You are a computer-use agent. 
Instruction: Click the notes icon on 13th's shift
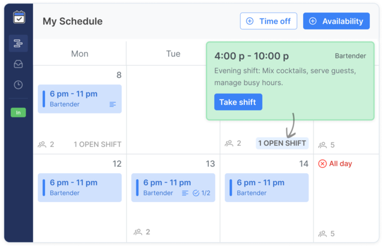click(x=185, y=193)
